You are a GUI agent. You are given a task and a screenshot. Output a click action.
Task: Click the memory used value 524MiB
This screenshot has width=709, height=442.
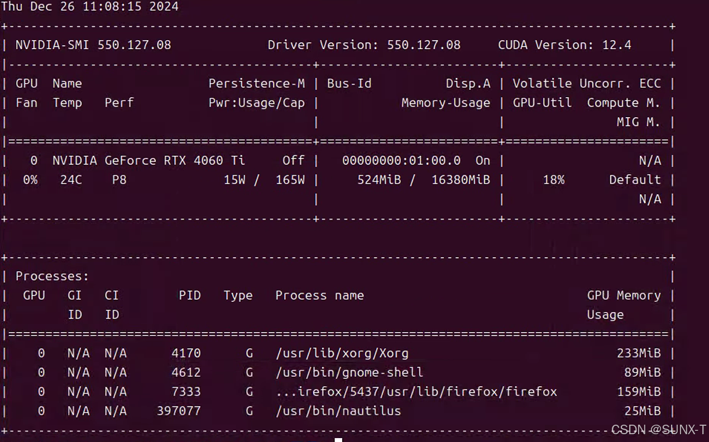click(379, 180)
